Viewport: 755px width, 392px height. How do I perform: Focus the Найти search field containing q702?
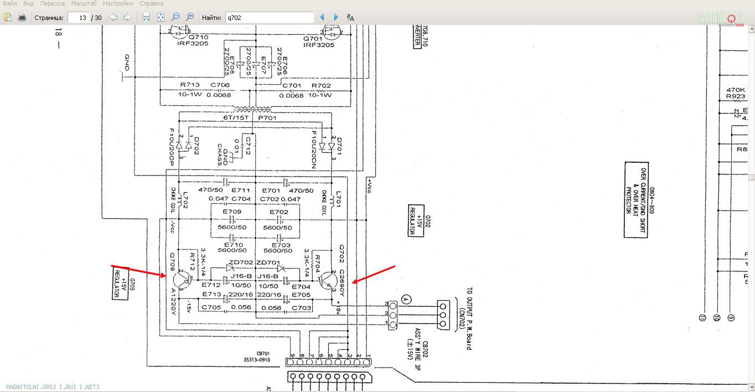pos(269,18)
